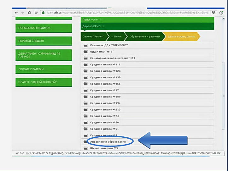Select the Образование и развитие breadcrumb
The image size is (228, 171).
145,36
